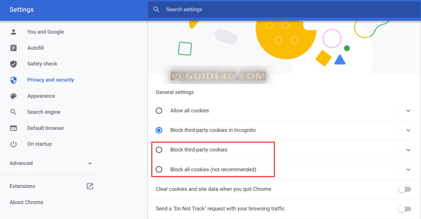Click the Privacy and security shield icon
Viewport: 421px width, 219px height.
tap(14, 80)
